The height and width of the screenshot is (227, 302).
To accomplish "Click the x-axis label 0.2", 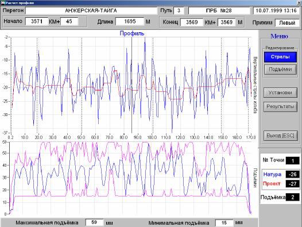I will point(10,137).
